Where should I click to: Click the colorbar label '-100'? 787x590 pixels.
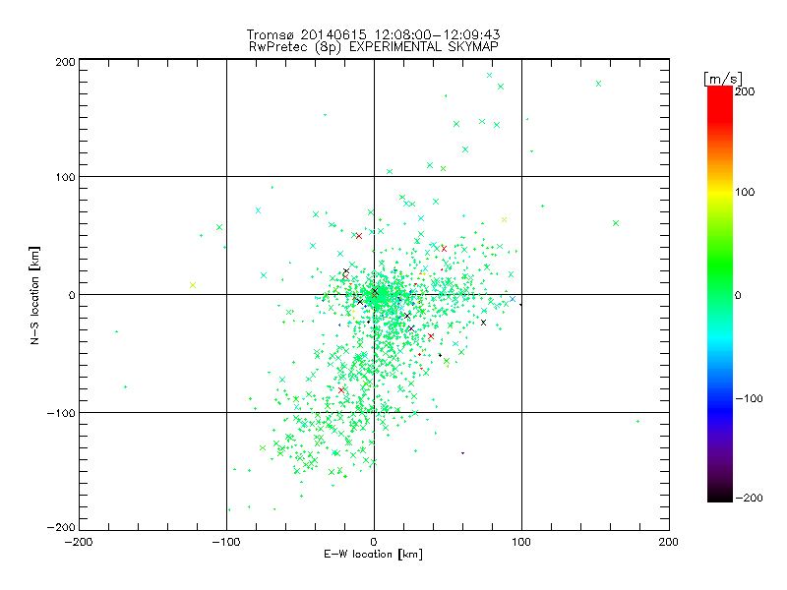[x=749, y=398]
